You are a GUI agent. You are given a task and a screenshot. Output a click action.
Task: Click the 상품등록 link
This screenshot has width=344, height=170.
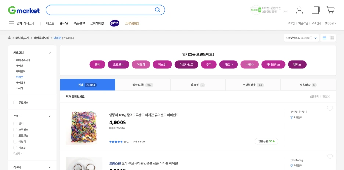[x=314, y=97]
